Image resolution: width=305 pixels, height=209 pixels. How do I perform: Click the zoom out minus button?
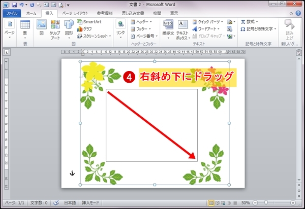tap(255, 203)
